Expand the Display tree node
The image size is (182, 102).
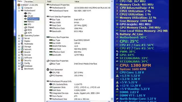[19, 41]
